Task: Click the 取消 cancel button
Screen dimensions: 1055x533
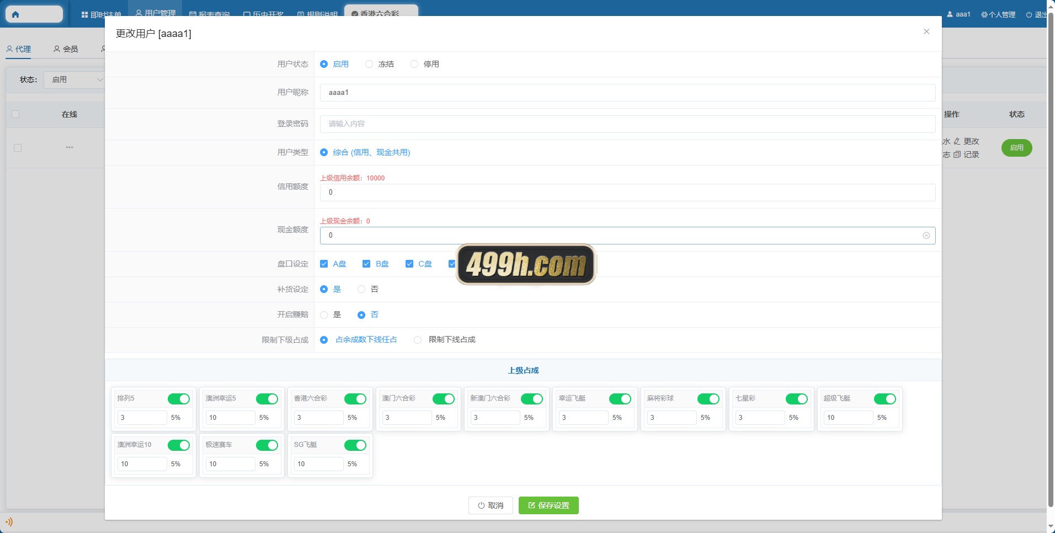Action: click(x=491, y=505)
